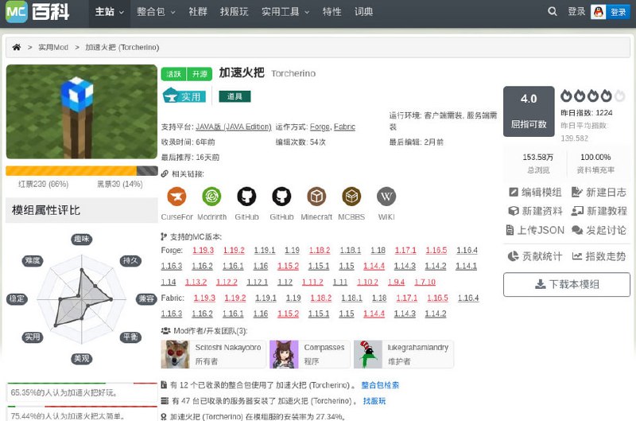The image size is (636, 421).
Task: Open 贡献统计 page
Action: tap(535, 256)
